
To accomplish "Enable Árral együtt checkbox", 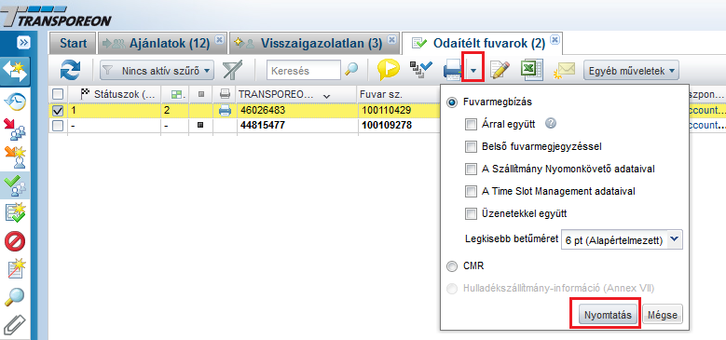I will 471,125.
